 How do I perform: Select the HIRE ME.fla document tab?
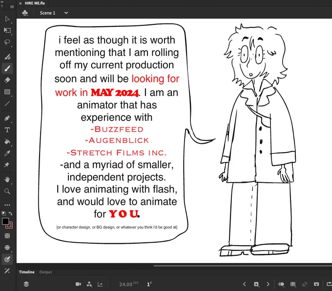35,3
